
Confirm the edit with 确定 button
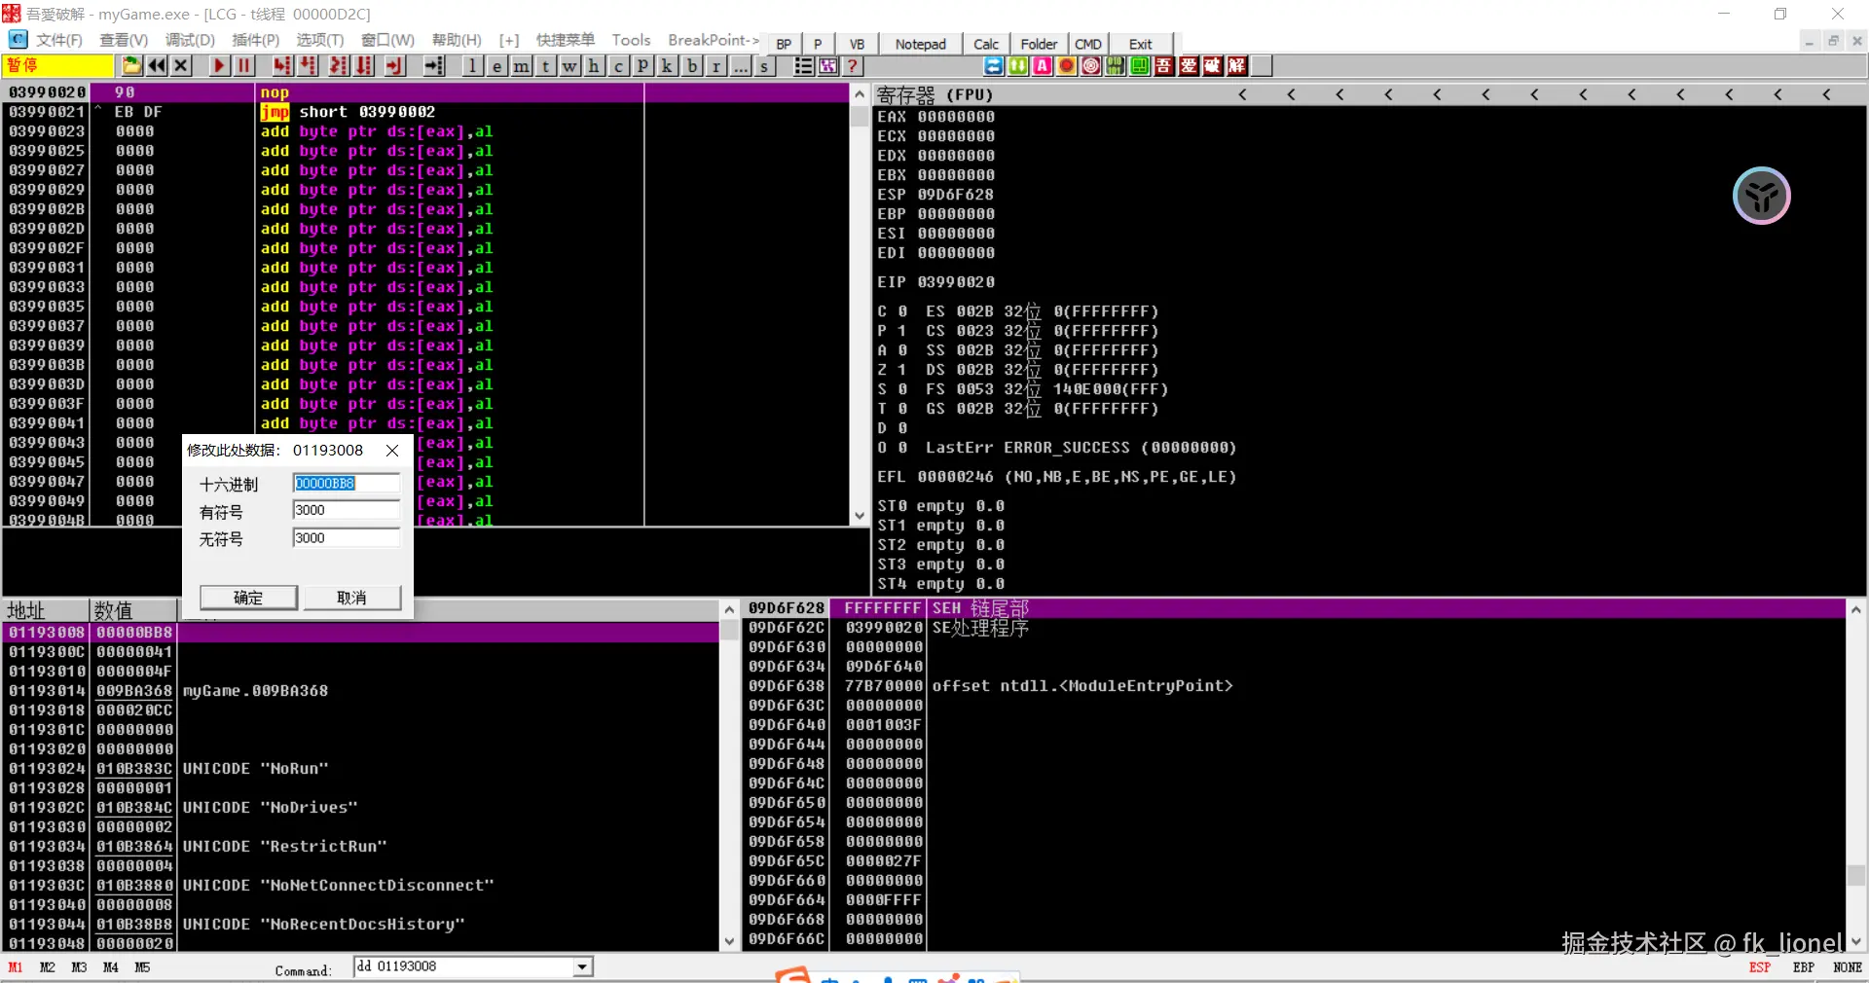248,598
